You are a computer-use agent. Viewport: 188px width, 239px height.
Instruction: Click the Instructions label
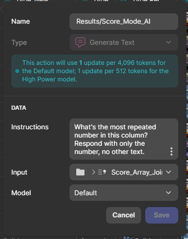point(30,127)
